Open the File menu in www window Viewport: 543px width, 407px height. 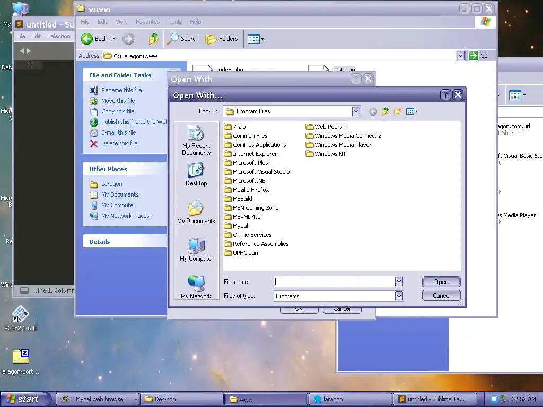[x=85, y=22]
